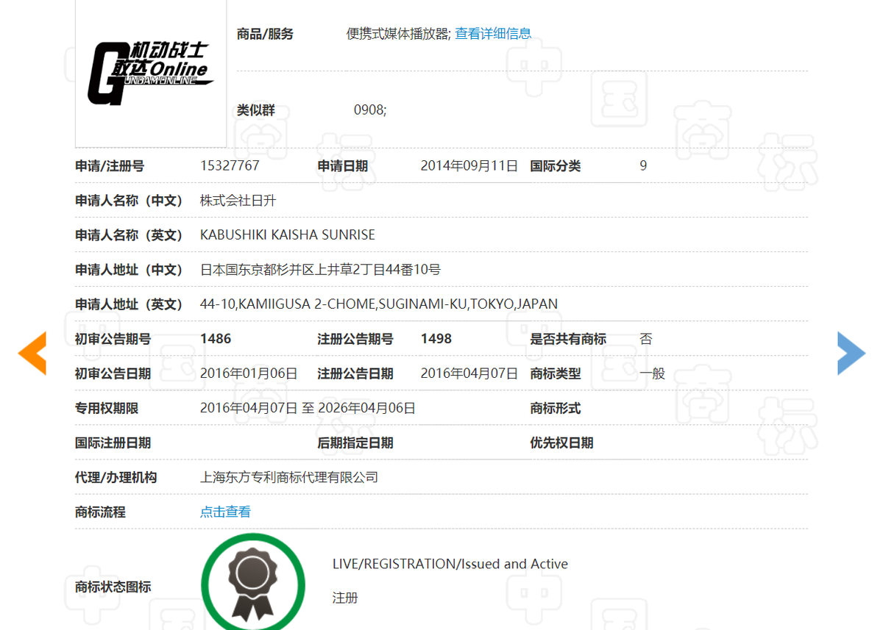The height and width of the screenshot is (630, 883).
Task: Click the LIVE/REGISTRATION/Issued and Active text
Action: [449, 564]
